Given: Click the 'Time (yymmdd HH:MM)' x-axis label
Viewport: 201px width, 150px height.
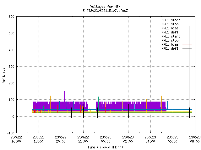Looking at the screenshot, I should pos(105,147).
